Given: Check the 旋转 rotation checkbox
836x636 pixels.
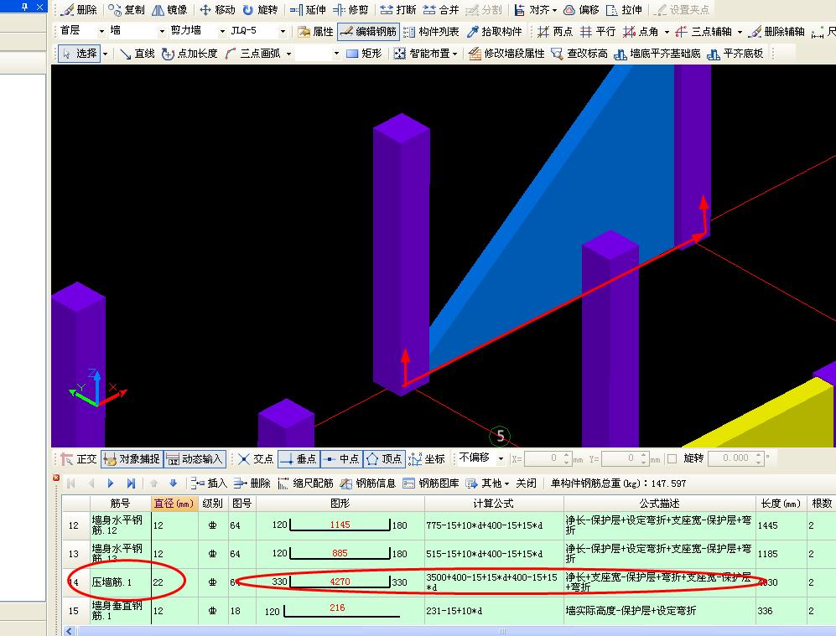Looking at the screenshot, I should 672,458.
